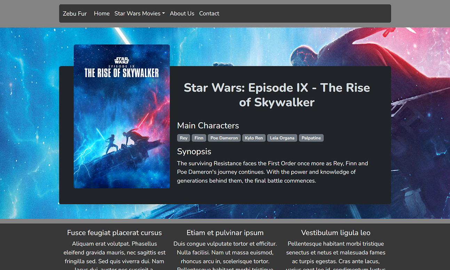Click the Synopsis heading

(x=194, y=152)
